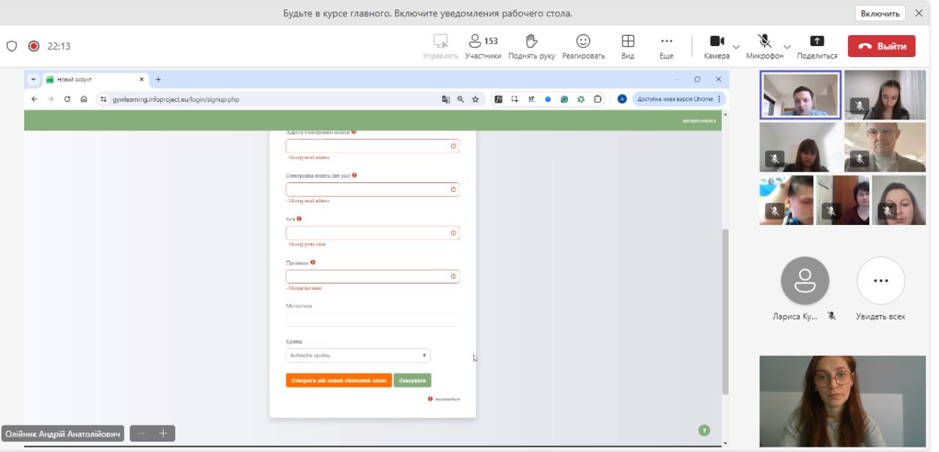The width and height of the screenshot is (939, 452).
Task: Dismiss the desktop notifications banner
Action: pyautogui.click(x=918, y=13)
